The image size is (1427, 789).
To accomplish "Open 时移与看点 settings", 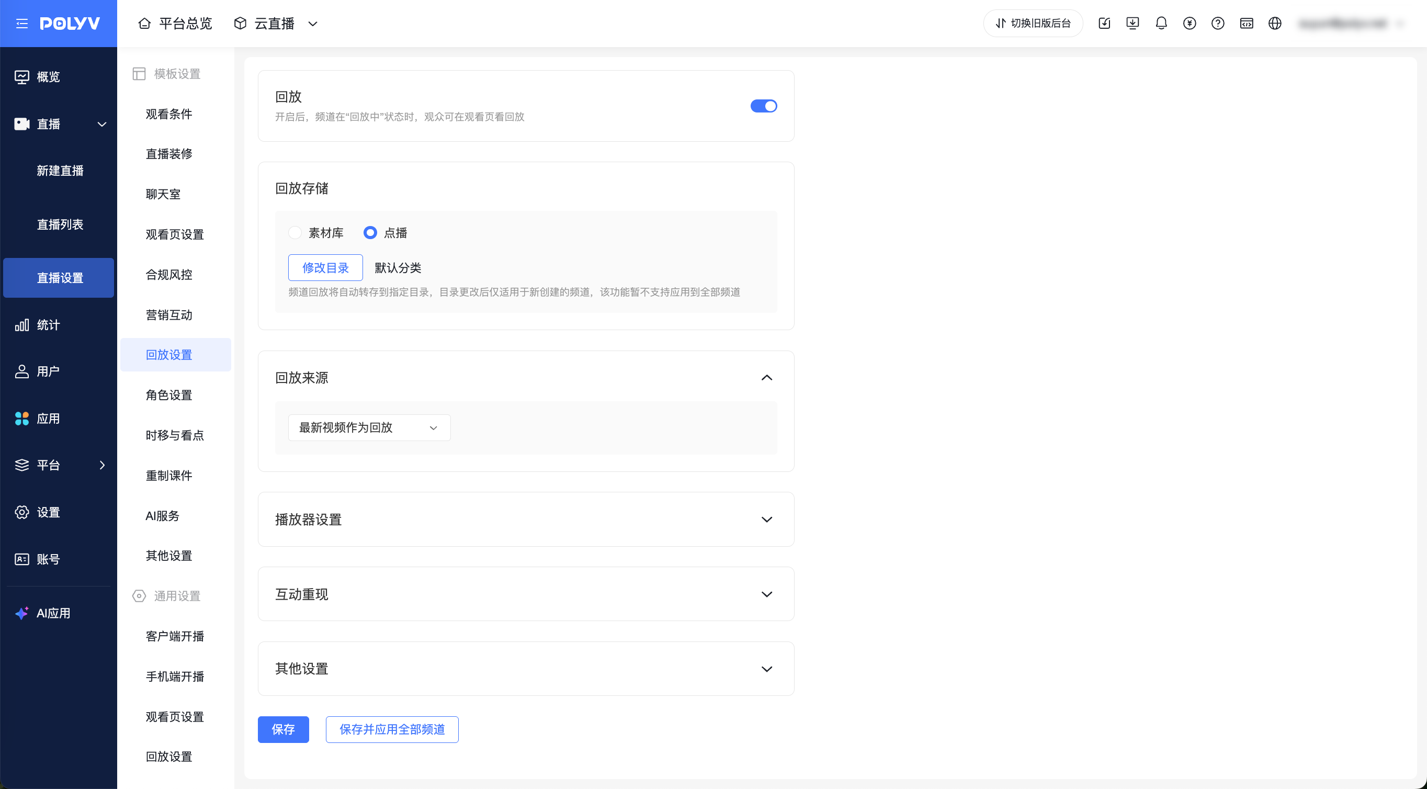I will 175,435.
